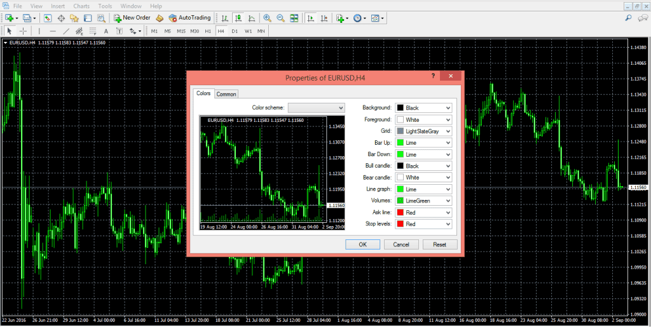Select the arrow cursor tool
This screenshot has width=651, height=327.
tap(10, 31)
